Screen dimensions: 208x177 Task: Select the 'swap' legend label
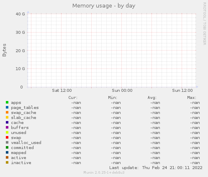16,138
